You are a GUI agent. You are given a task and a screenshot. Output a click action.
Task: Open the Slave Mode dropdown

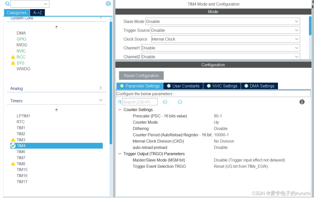coord(223,22)
